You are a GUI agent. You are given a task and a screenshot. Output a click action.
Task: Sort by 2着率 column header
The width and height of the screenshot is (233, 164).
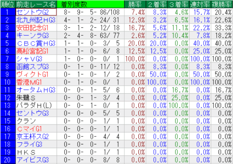pyautogui.click(x=157, y=4)
